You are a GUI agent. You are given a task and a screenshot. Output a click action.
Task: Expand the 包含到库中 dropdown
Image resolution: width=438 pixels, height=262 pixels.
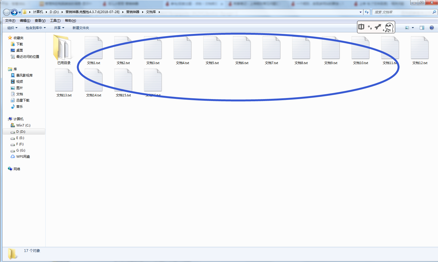click(x=36, y=28)
